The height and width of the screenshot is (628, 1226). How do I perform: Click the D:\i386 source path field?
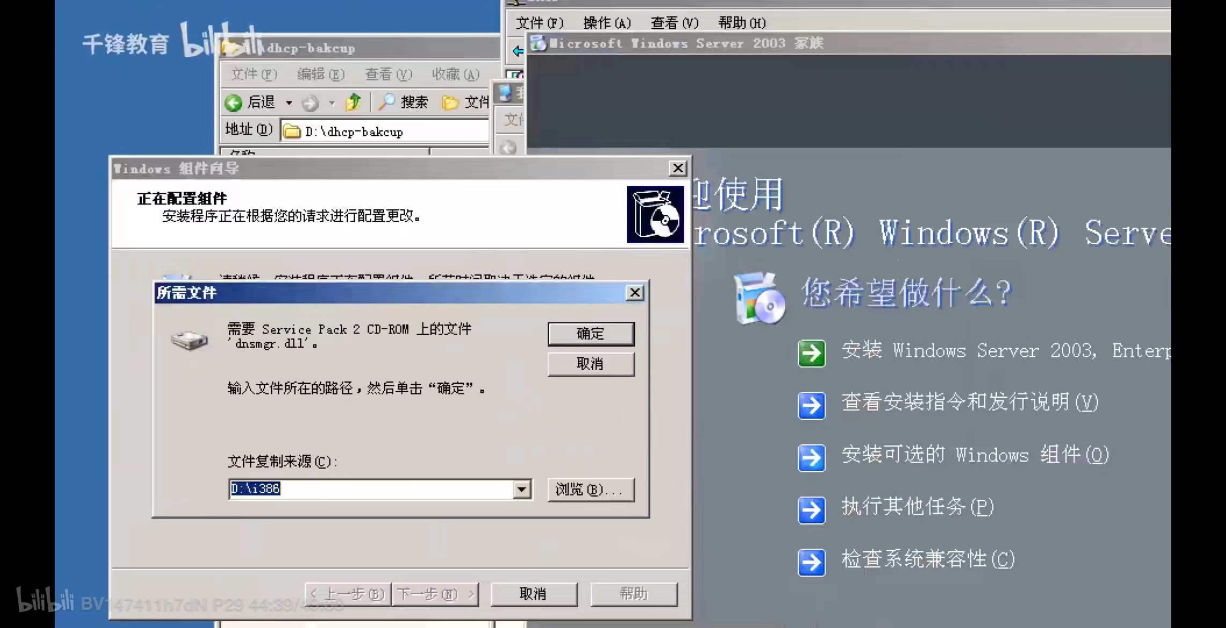[x=370, y=489]
